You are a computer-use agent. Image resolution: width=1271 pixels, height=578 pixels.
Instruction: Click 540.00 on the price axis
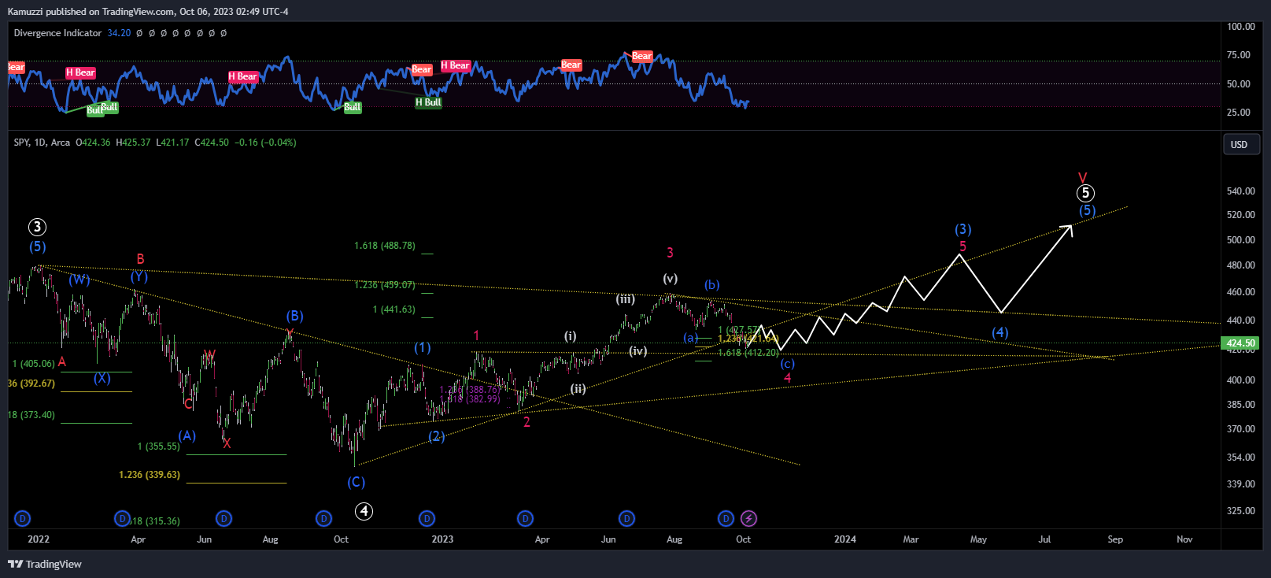pyautogui.click(x=1241, y=191)
